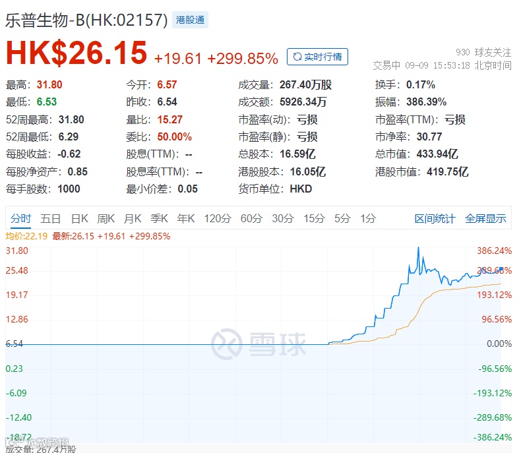Image resolution: width=521 pixels, height=453 pixels.
Task: Select the 年K chart tab
Action: point(186,218)
